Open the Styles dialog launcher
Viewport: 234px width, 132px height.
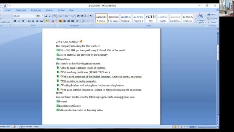[204, 26]
